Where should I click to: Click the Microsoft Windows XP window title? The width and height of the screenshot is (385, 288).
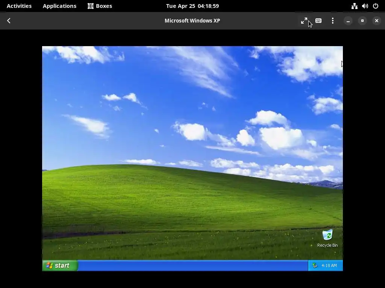[192, 21]
